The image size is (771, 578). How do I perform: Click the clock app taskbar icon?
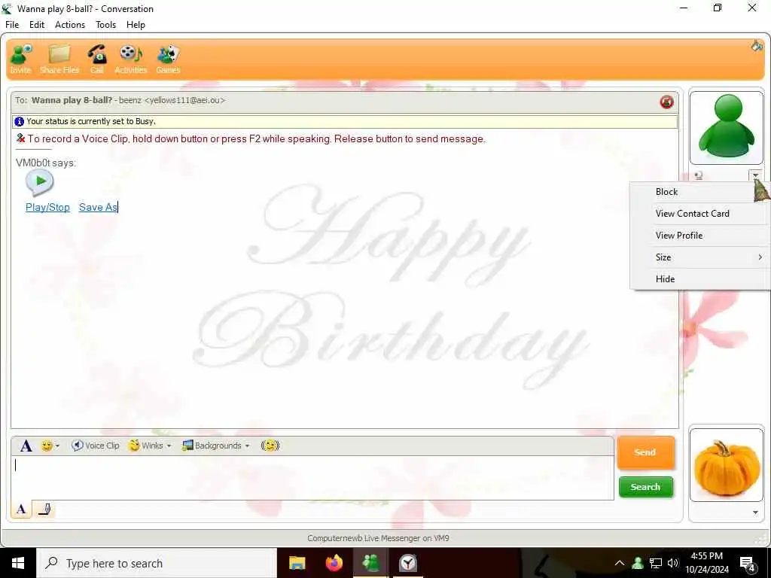407,563
